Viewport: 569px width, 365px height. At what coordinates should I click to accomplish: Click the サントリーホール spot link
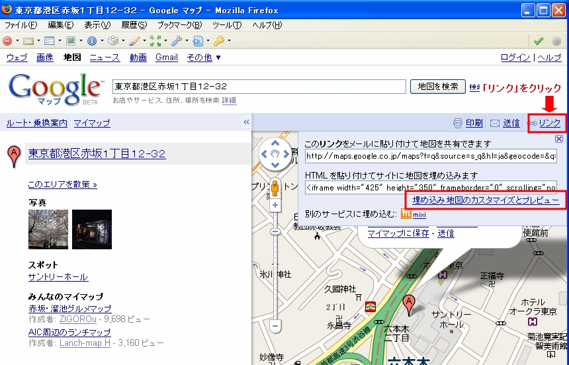pyautogui.click(x=58, y=277)
